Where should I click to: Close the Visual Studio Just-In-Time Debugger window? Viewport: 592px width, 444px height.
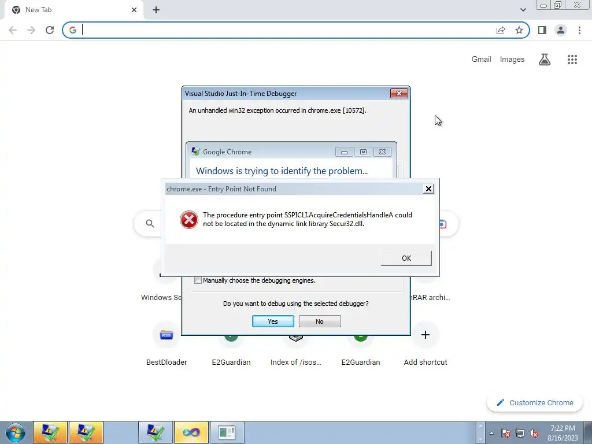tap(399, 93)
